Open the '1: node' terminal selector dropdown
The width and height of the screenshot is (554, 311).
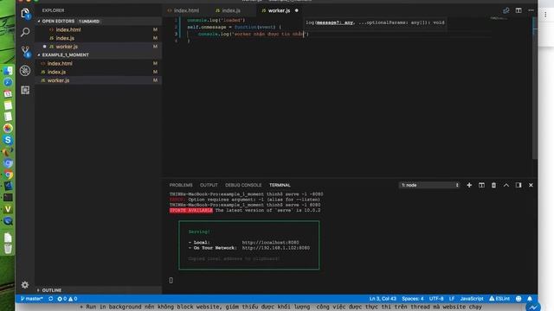(429, 185)
